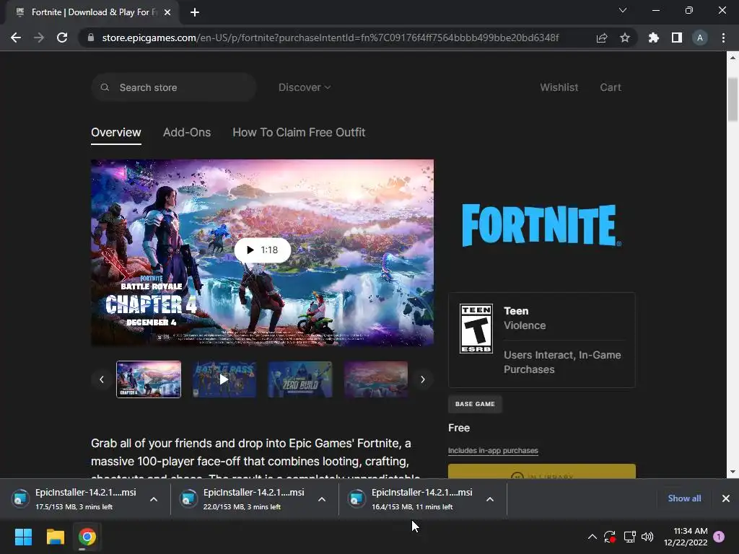Click Show all downloads
Image resolution: width=739 pixels, height=554 pixels.
(x=684, y=498)
